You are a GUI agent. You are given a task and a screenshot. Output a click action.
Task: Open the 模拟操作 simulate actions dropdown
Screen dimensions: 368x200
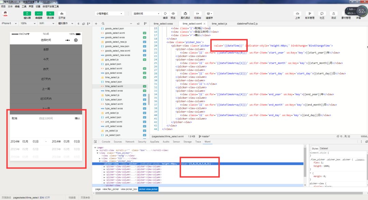66,24
